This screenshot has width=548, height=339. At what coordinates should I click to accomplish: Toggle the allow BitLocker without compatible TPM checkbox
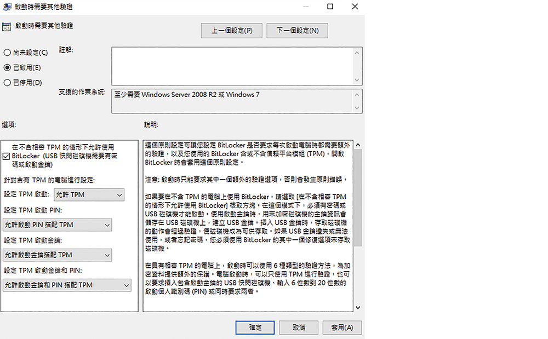(x=6, y=157)
